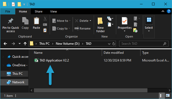This screenshot has height=99, width=172.
Task: Sort by the Type column header
Action: click(145, 53)
